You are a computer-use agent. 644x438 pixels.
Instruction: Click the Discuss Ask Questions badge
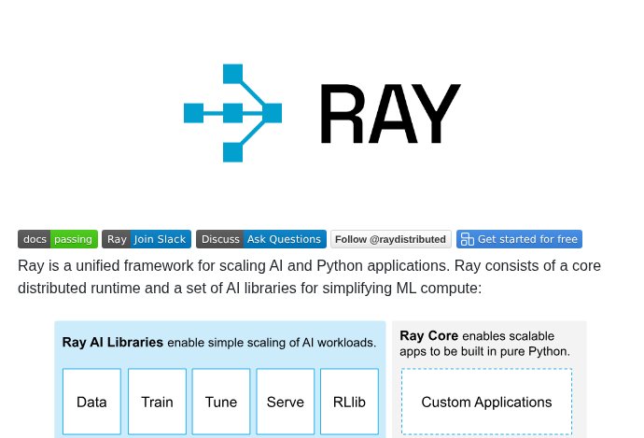(x=260, y=239)
